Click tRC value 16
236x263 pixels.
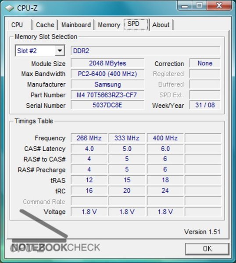coord(89,191)
